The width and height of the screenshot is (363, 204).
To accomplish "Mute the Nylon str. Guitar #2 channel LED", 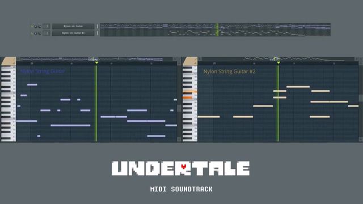I will [32, 33].
